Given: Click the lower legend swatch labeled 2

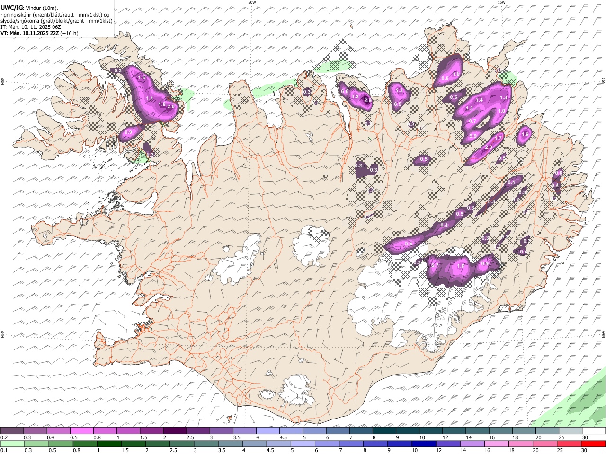Looking at the screenshot, I should pyautogui.click(x=158, y=444).
